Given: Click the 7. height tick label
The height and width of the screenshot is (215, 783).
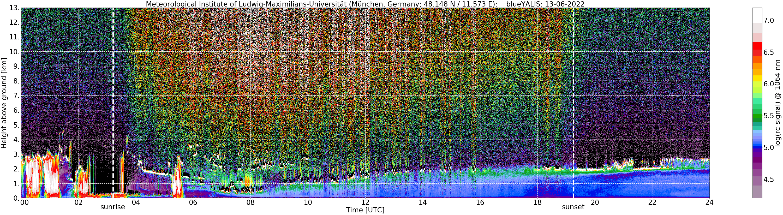Looking at the screenshot, I should pyautogui.click(x=17, y=96).
